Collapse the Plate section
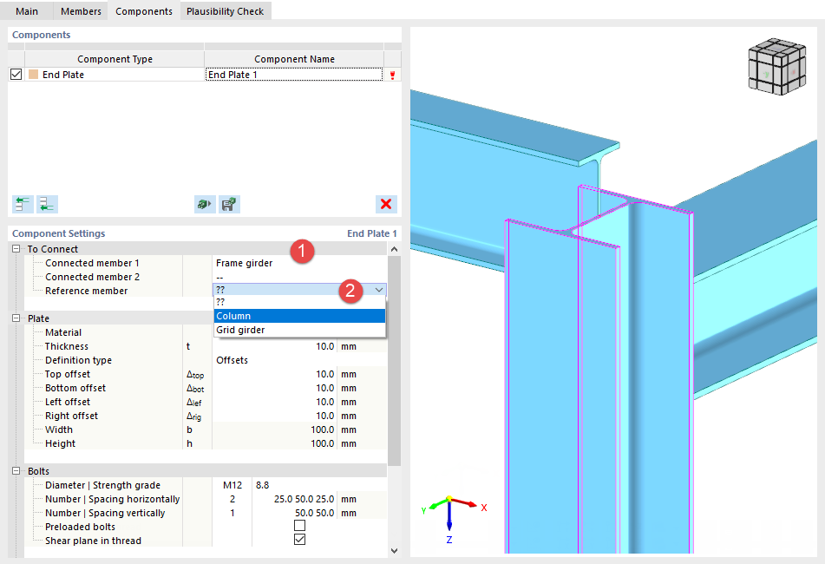The height and width of the screenshot is (564, 825). pos(16,318)
